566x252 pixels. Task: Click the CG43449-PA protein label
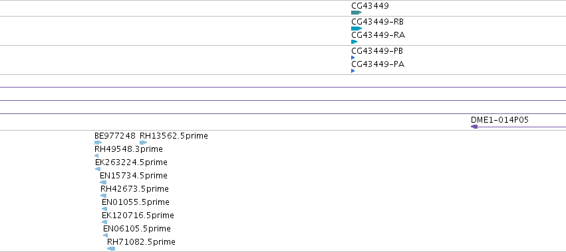tap(378, 64)
